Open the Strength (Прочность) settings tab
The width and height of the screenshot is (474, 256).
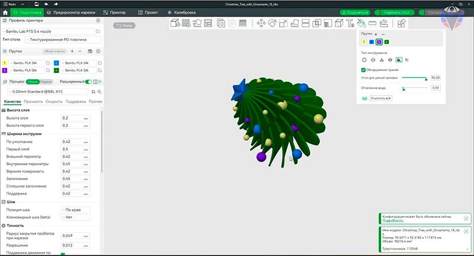tap(33, 101)
